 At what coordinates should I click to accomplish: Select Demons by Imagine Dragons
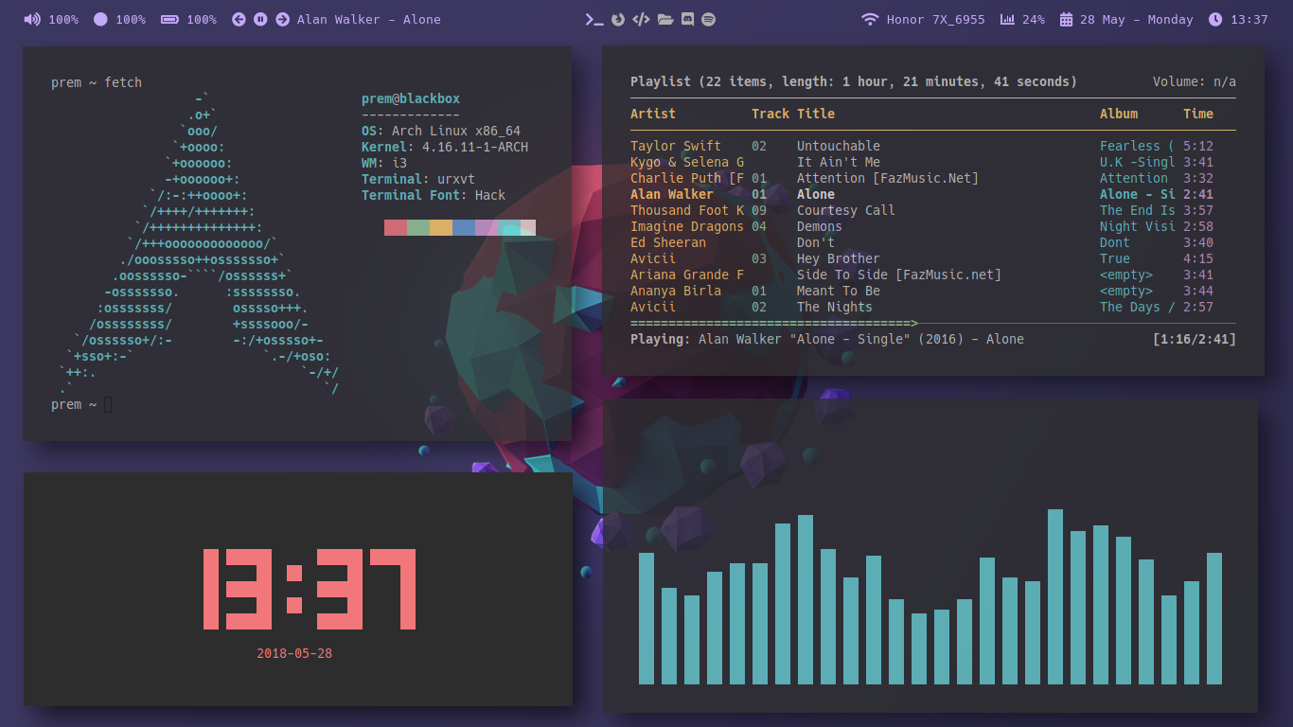coord(818,226)
